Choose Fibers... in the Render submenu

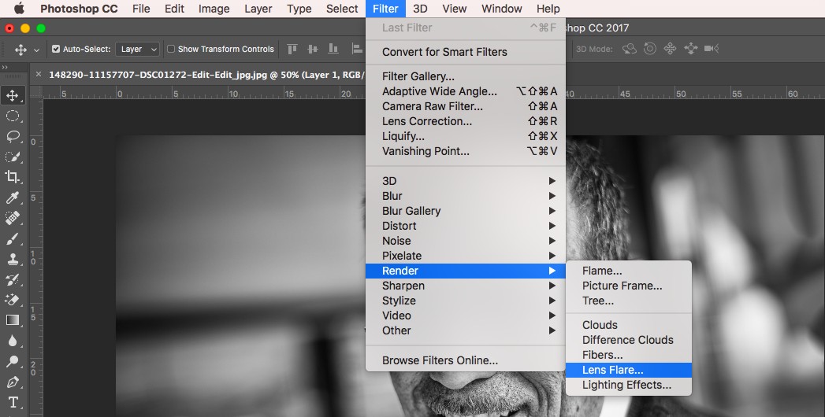pos(629,355)
